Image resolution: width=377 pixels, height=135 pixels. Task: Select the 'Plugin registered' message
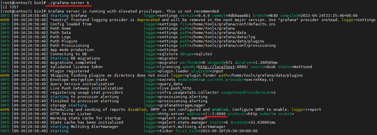click(x=69, y=71)
